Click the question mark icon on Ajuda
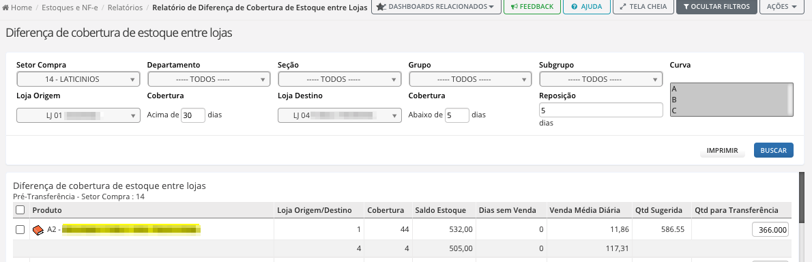Viewport: 812px width, 262px height. coord(574,7)
